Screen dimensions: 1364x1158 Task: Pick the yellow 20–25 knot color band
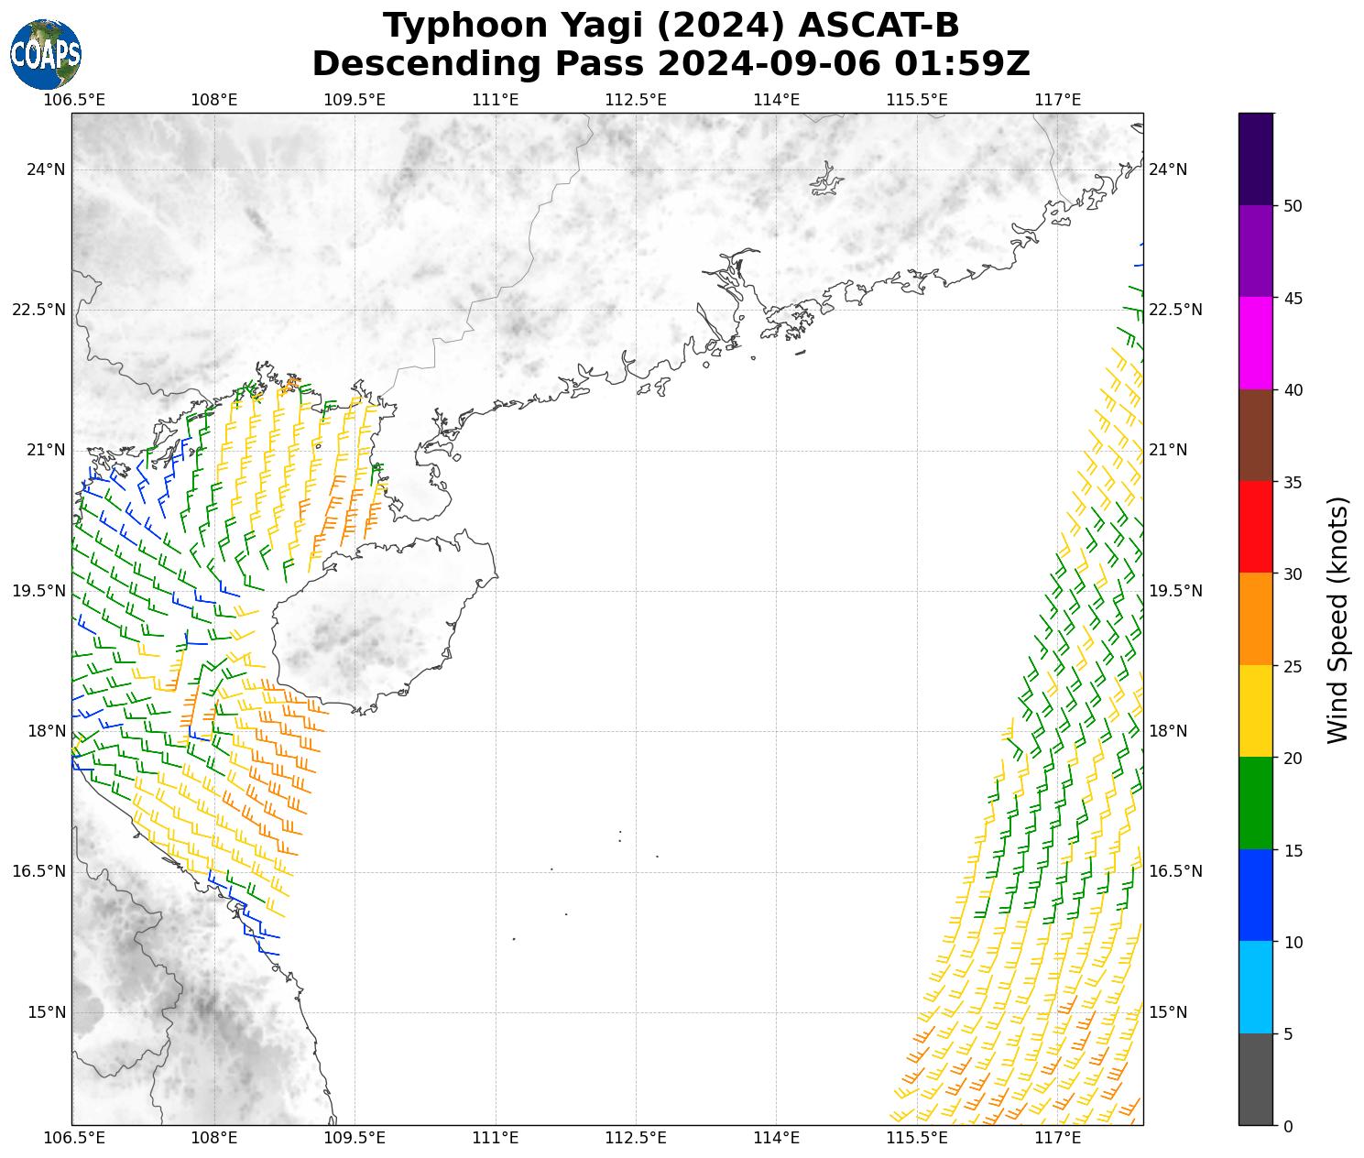pyautogui.click(x=1255, y=711)
